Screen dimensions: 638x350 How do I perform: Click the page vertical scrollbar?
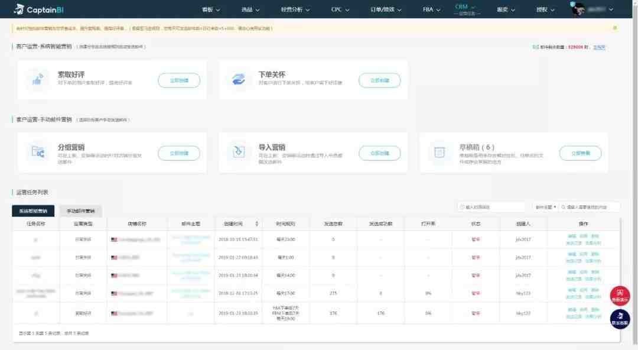tap(634, 175)
